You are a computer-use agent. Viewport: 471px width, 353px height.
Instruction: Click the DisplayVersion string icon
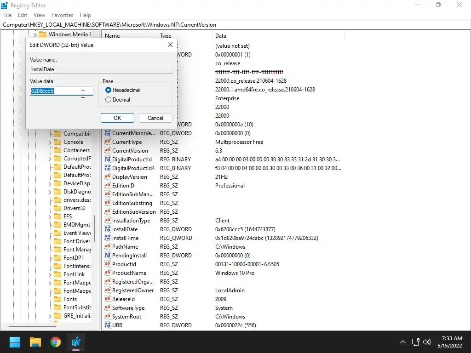pos(108,176)
